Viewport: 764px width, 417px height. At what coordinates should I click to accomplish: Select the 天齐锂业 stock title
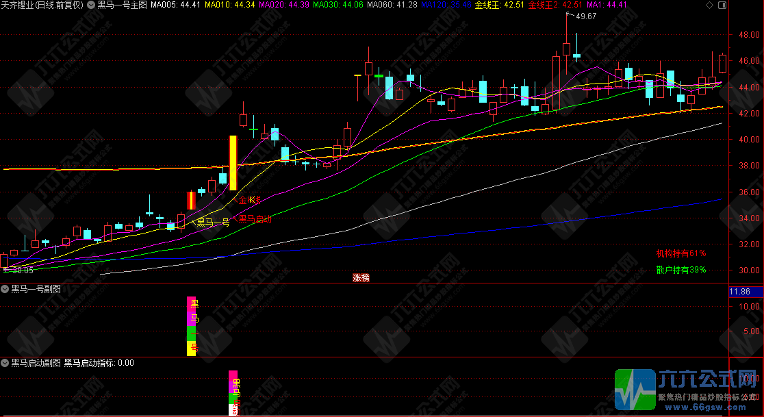click(41, 5)
